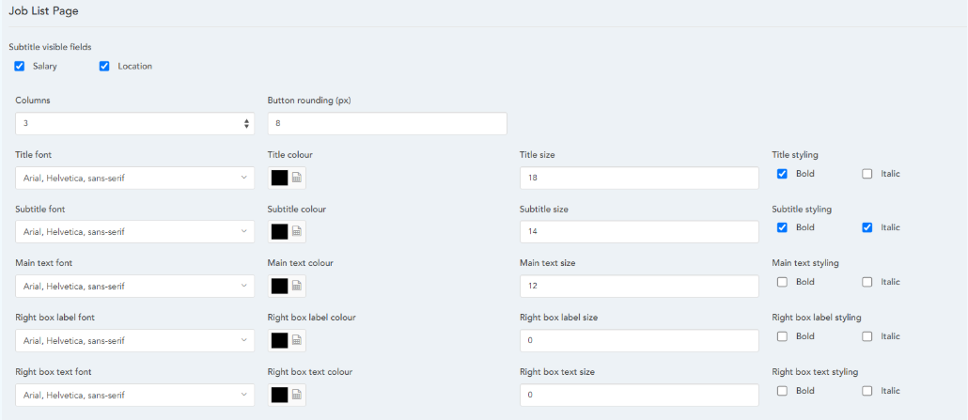Click the Columns stepper arrows
Viewport: 968px width, 420px height.
(246, 123)
